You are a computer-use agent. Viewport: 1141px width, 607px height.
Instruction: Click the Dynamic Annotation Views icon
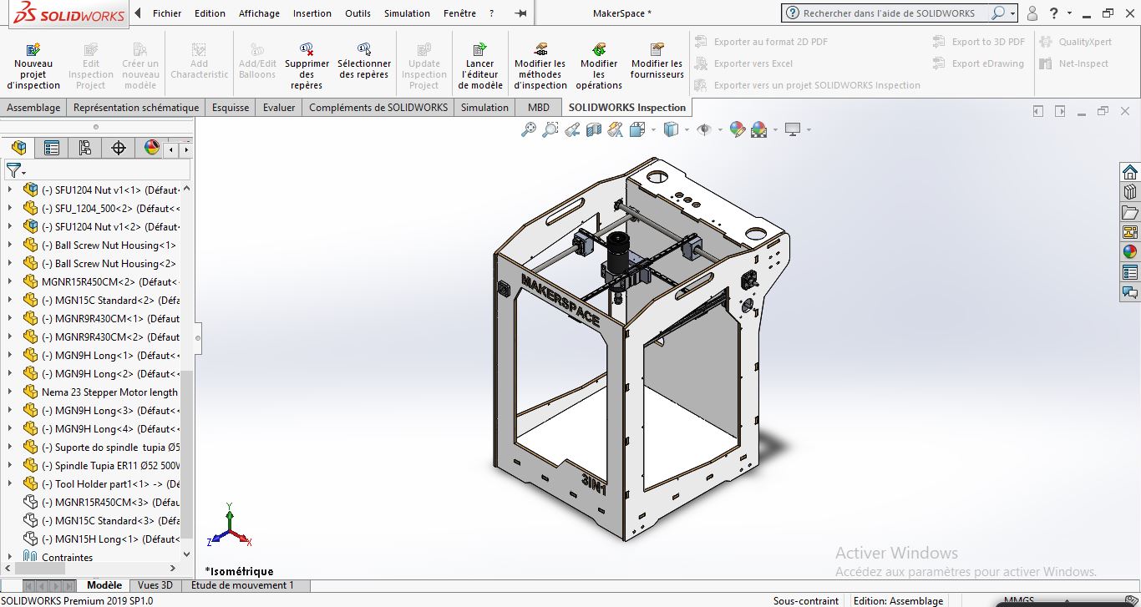coord(616,129)
